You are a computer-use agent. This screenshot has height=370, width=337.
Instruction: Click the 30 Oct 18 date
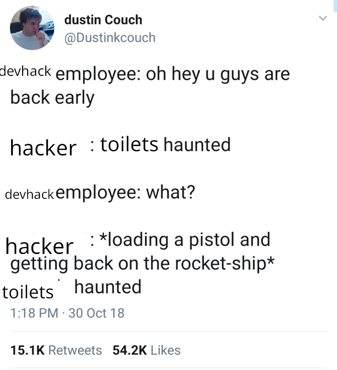[96, 313]
